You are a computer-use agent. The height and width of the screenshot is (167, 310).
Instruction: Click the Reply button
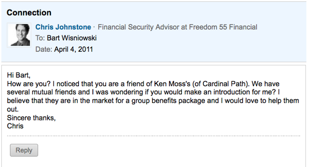coord(24,150)
